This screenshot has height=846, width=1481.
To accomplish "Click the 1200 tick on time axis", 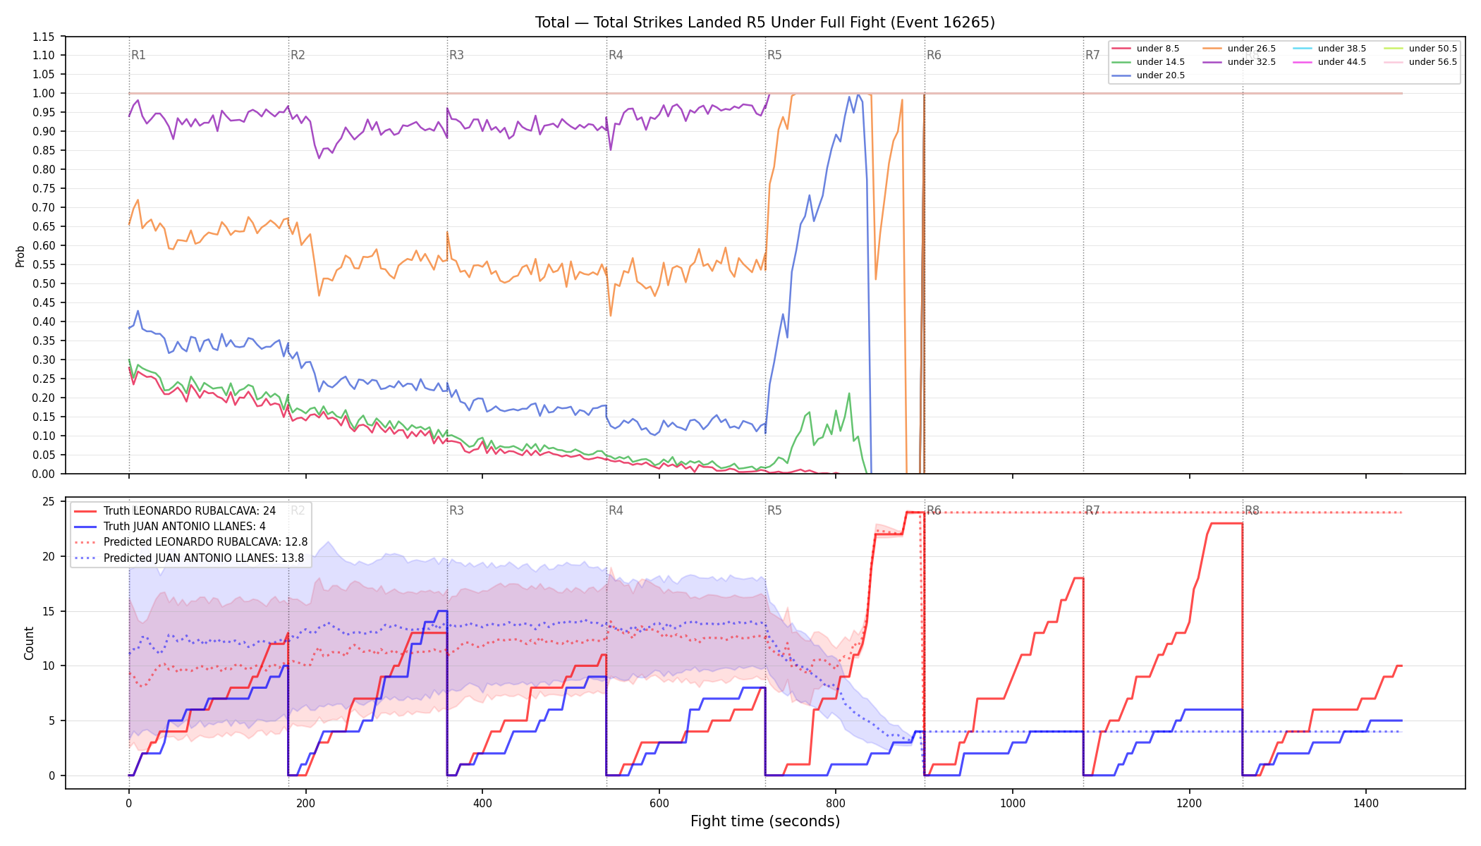I will [x=1190, y=803].
